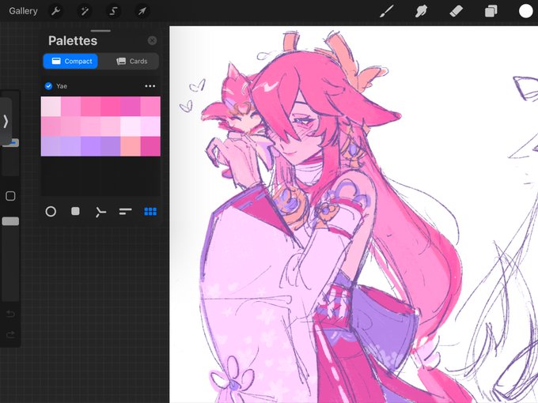The width and height of the screenshot is (538, 403).
Task: Adjust the brush opacity slider handle
Action: point(10,221)
